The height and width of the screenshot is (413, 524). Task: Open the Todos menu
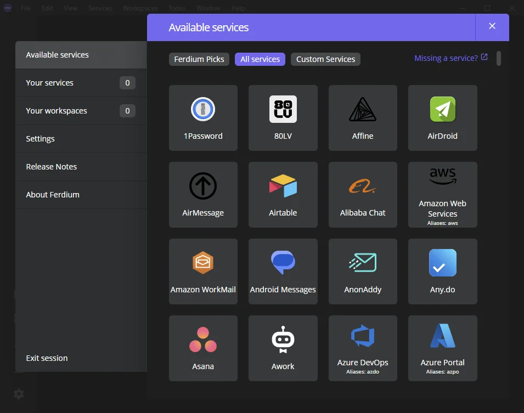pyautogui.click(x=177, y=8)
